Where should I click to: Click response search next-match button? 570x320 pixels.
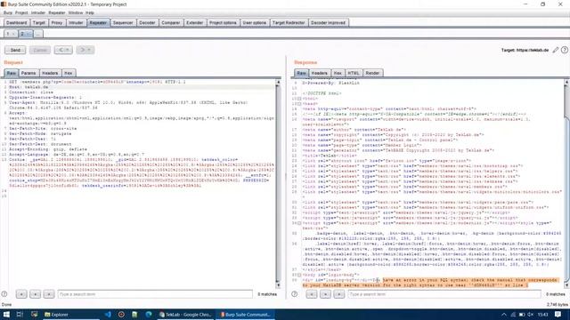338,294
